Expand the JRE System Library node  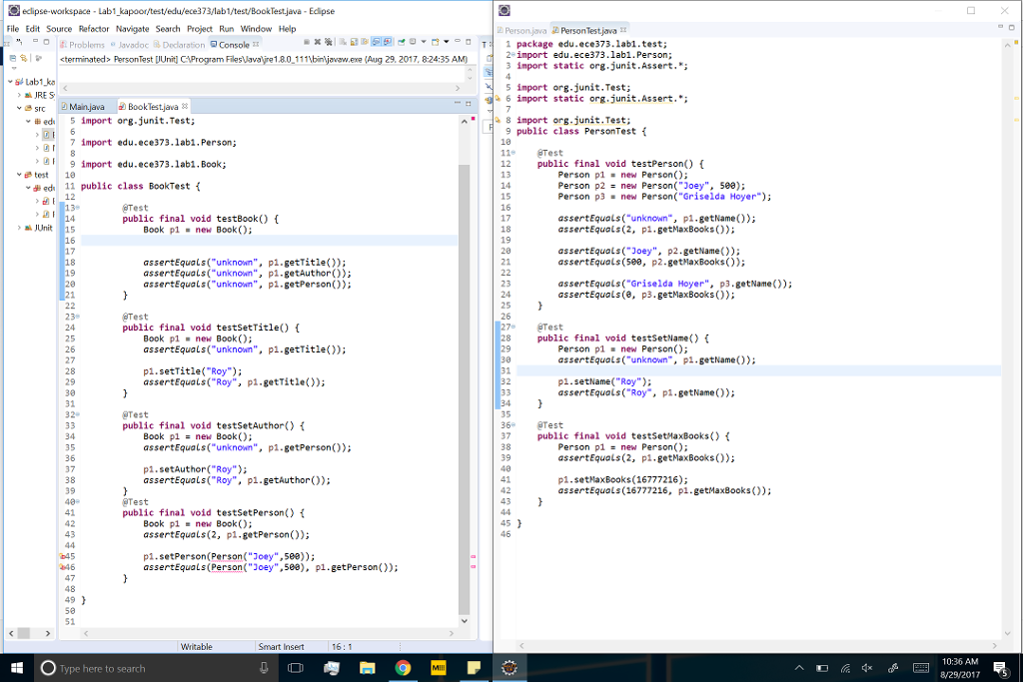19,95
